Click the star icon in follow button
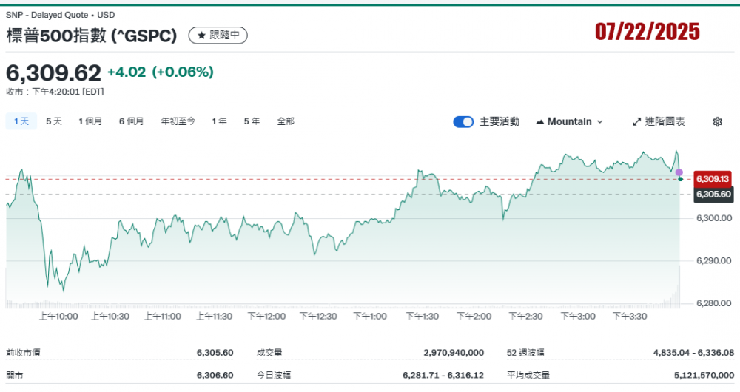This screenshot has width=740, height=392. (x=201, y=35)
